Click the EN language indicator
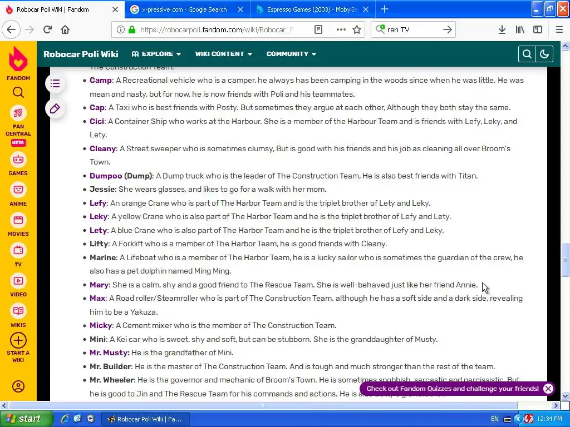Image resolution: width=570 pixels, height=427 pixels. coord(495,419)
